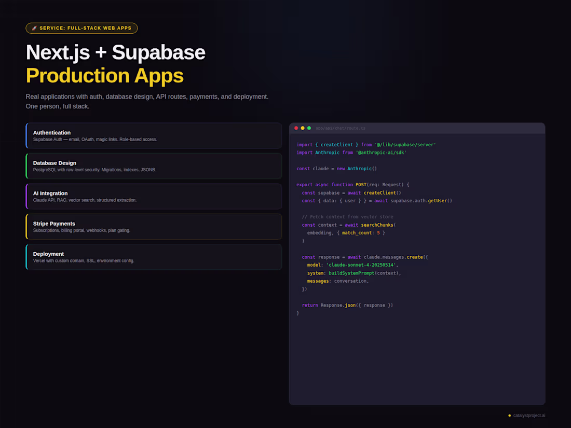The height and width of the screenshot is (428, 571).
Task: Click the red window dot in code panel
Action: pyautogui.click(x=296, y=128)
